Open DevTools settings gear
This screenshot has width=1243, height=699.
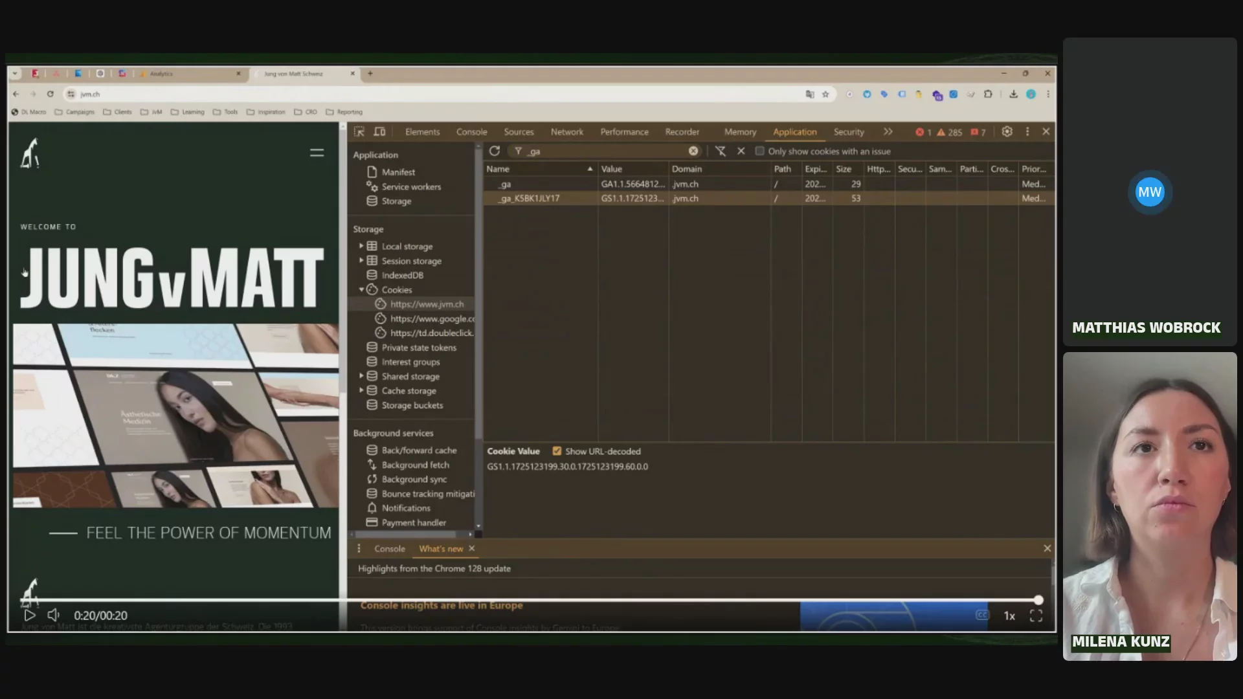pyautogui.click(x=1007, y=131)
